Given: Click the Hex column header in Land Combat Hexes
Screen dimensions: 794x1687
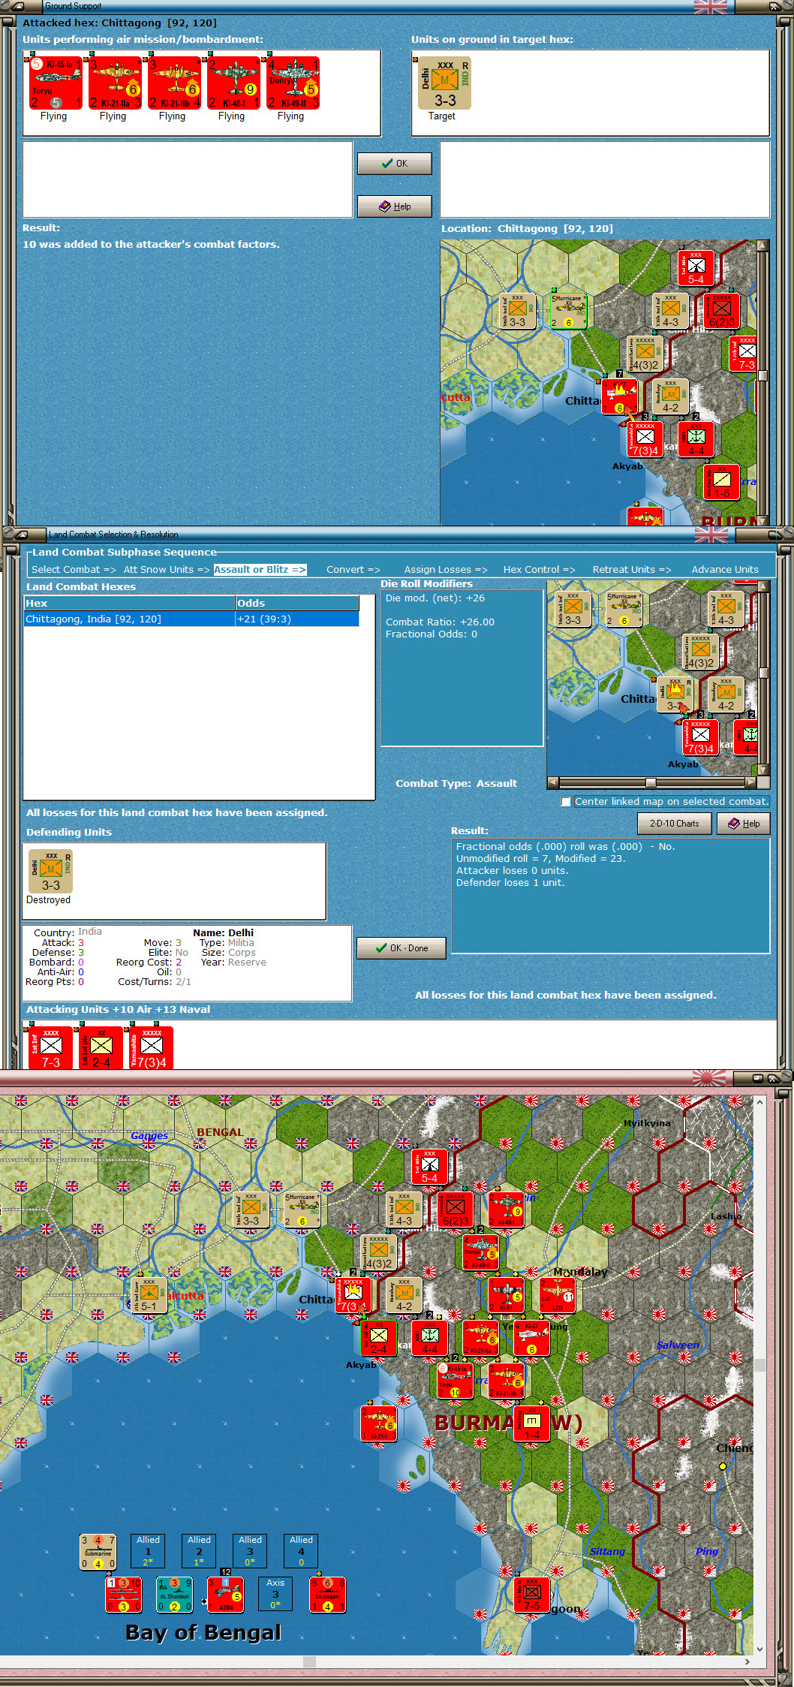Looking at the screenshot, I should 129,603.
